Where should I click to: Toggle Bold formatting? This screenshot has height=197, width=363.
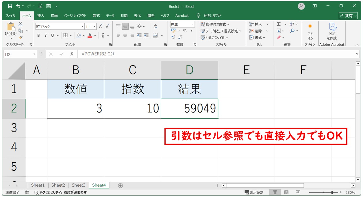pos(38,35)
